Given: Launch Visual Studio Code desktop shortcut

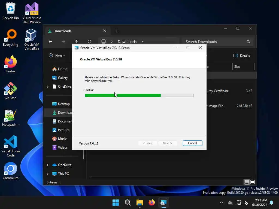Looking at the screenshot, I should (x=11, y=146).
